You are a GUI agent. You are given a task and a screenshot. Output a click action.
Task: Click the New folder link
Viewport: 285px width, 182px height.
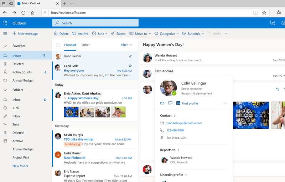point(20,166)
